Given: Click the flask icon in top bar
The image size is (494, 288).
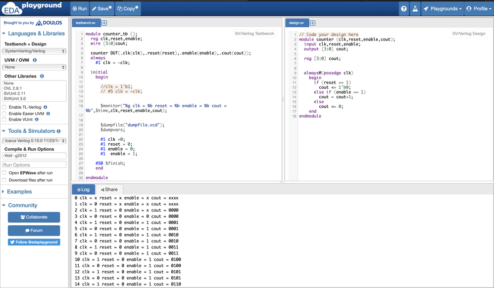Looking at the screenshot, I should tap(415, 8).
